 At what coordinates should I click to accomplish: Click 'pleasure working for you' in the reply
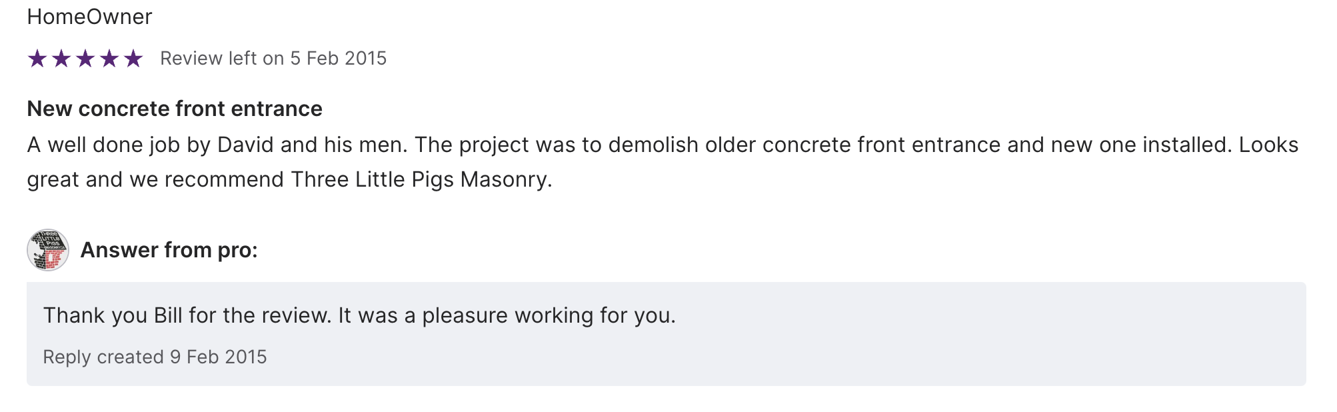[548, 315]
